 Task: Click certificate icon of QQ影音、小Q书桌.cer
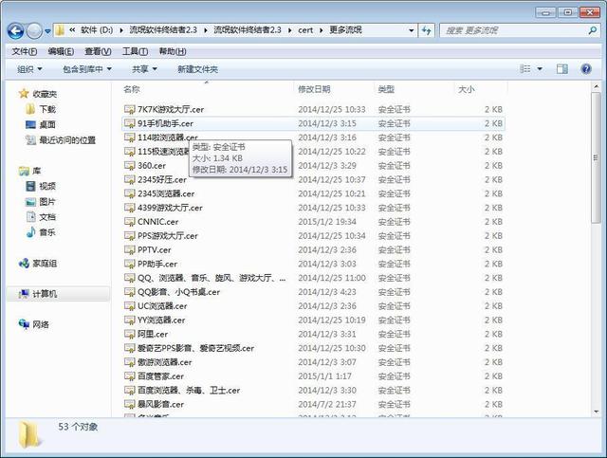click(129, 292)
